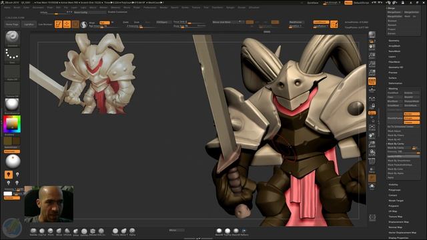Viewport: 427px width, 240px height.
Task: Click the Home Page button
Action: [x=12, y=25]
